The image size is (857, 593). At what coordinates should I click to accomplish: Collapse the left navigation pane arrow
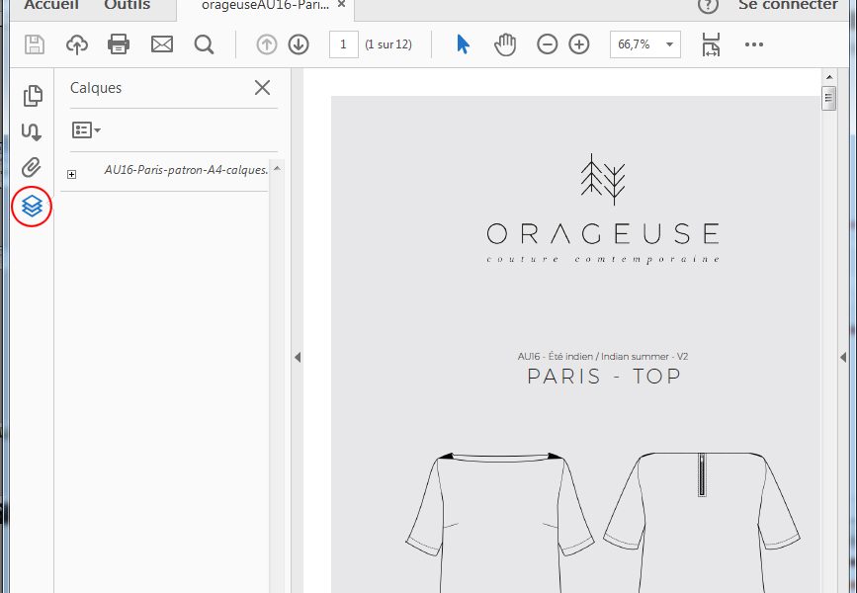click(x=298, y=358)
